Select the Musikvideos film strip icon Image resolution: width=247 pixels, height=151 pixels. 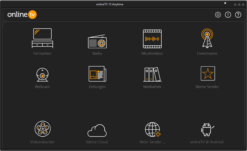(152, 39)
